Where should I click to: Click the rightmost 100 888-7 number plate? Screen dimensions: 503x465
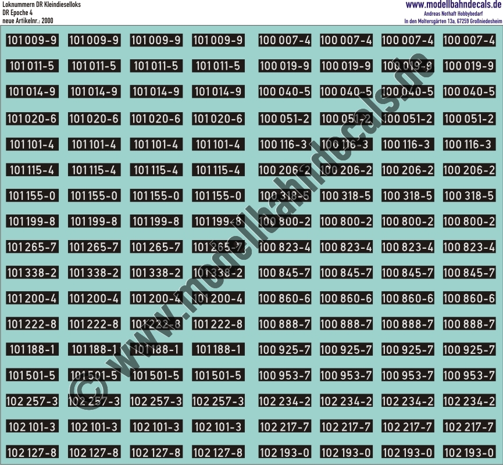469,324
